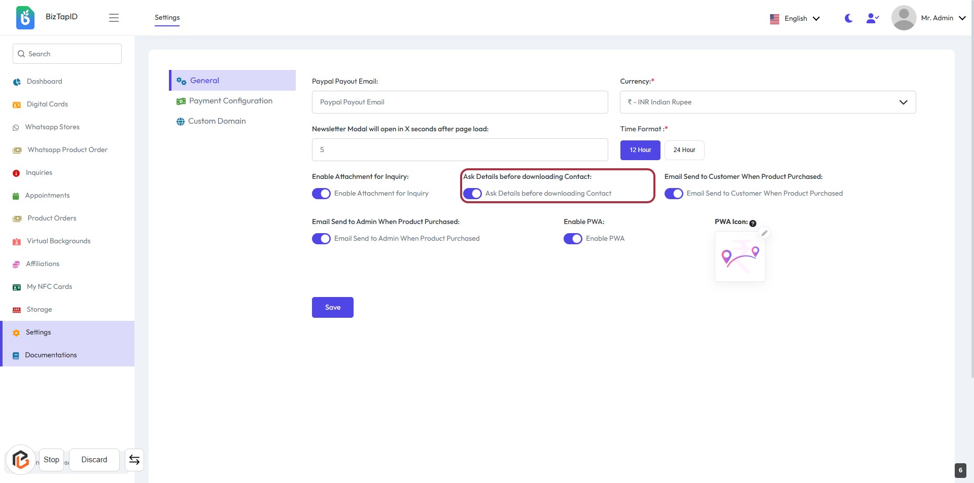Turn off the Enable PWA switch
Viewport: 974px width, 483px height.
[x=573, y=239]
